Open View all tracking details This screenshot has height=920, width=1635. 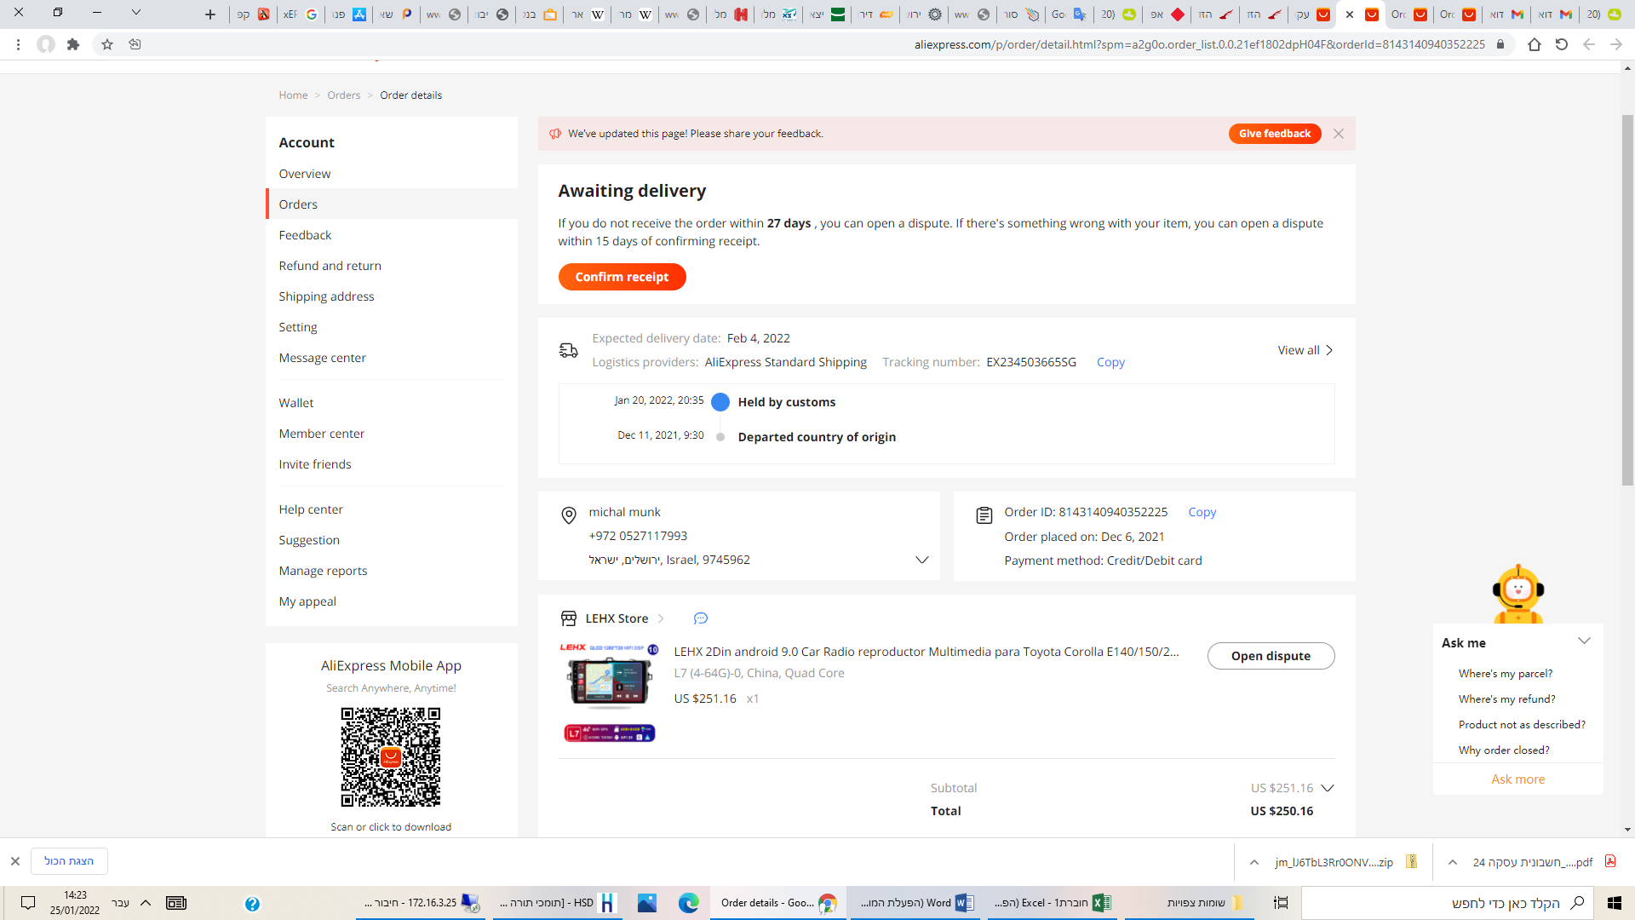coord(1305,350)
